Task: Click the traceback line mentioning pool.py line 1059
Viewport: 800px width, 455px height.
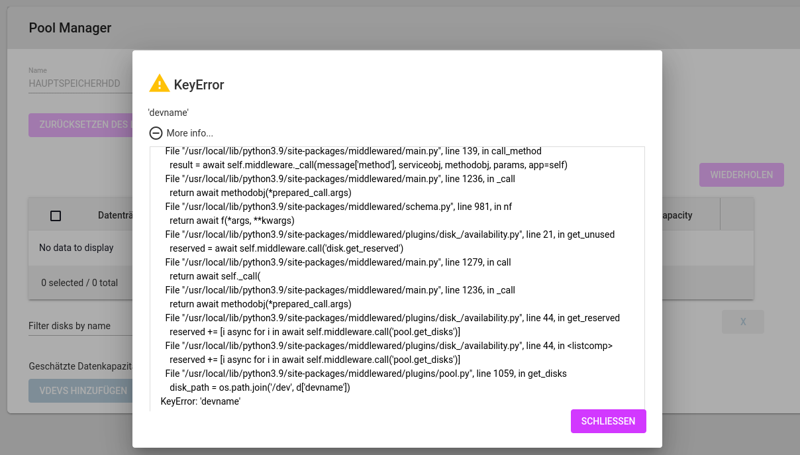Action: coord(366,374)
